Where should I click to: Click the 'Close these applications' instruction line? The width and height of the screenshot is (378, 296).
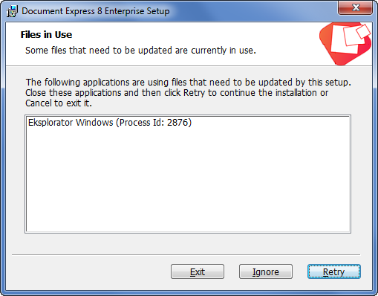(177, 93)
